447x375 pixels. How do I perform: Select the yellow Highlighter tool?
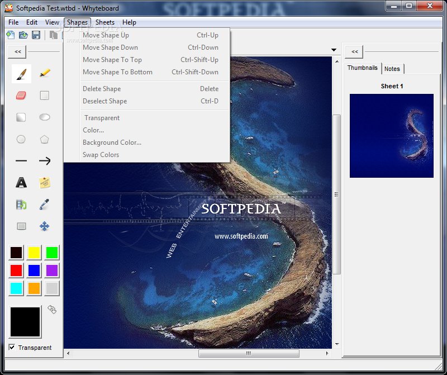[45, 73]
